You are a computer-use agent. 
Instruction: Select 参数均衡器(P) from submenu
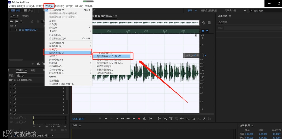click(x=111, y=70)
